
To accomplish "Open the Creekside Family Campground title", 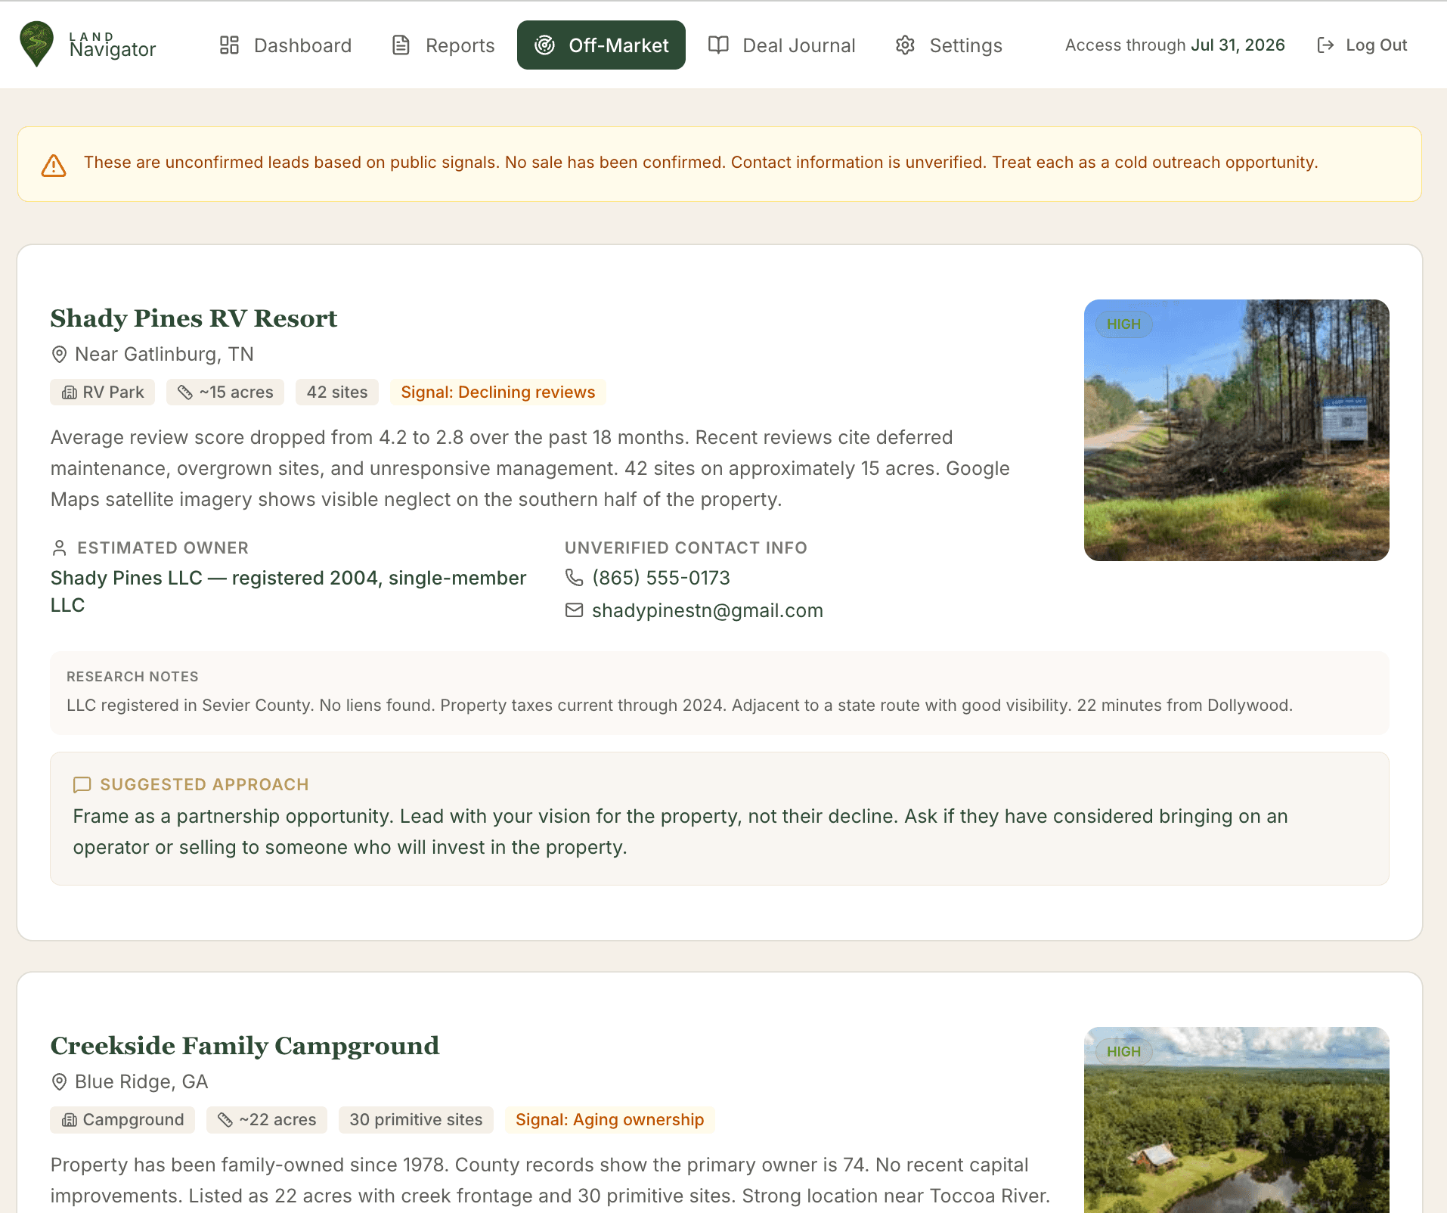I will pyautogui.click(x=245, y=1046).
